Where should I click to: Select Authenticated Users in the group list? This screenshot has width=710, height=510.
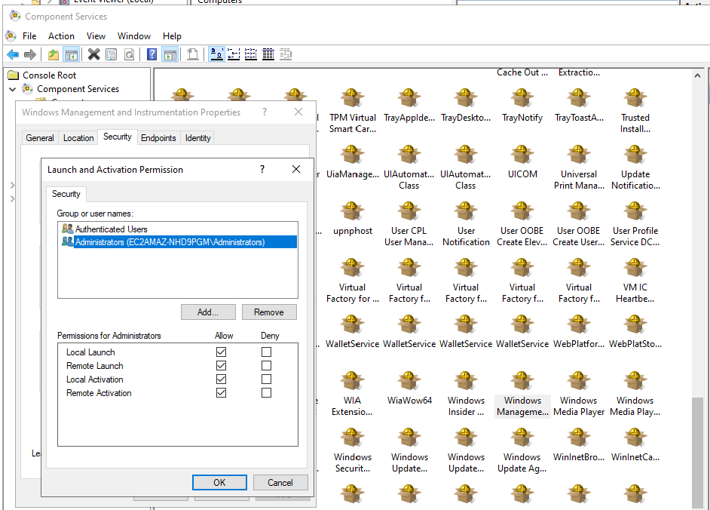tap(111, 229)
